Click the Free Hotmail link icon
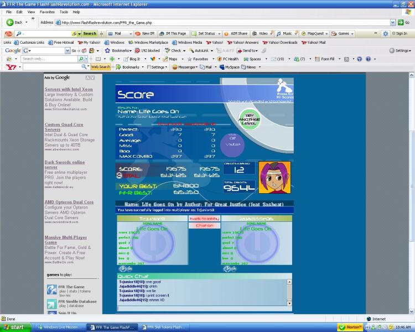 [x=50, y=42]
